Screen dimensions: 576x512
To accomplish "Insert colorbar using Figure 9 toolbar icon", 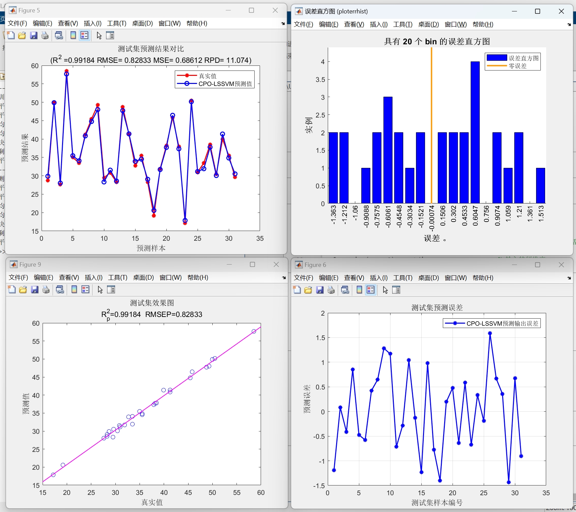I will (x=74, y=289).
